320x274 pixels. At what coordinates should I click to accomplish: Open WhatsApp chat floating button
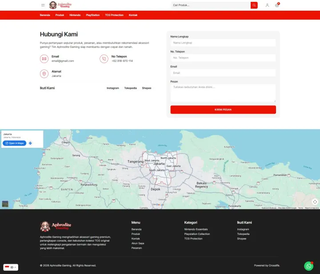pyautogui.click(x=308, y=266)
